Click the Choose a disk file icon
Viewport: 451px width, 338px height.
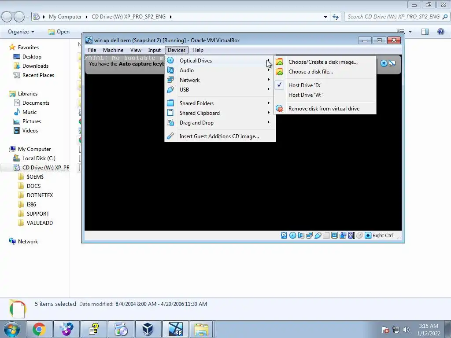click(x=279, y=72)
